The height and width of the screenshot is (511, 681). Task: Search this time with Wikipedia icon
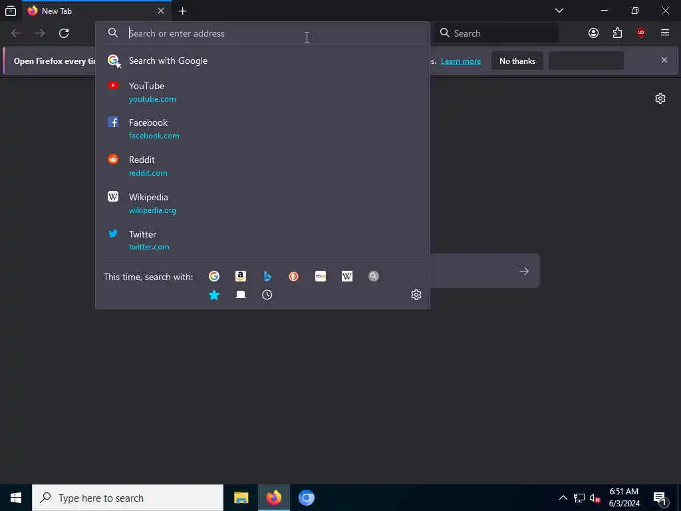[x=347, y=276]
